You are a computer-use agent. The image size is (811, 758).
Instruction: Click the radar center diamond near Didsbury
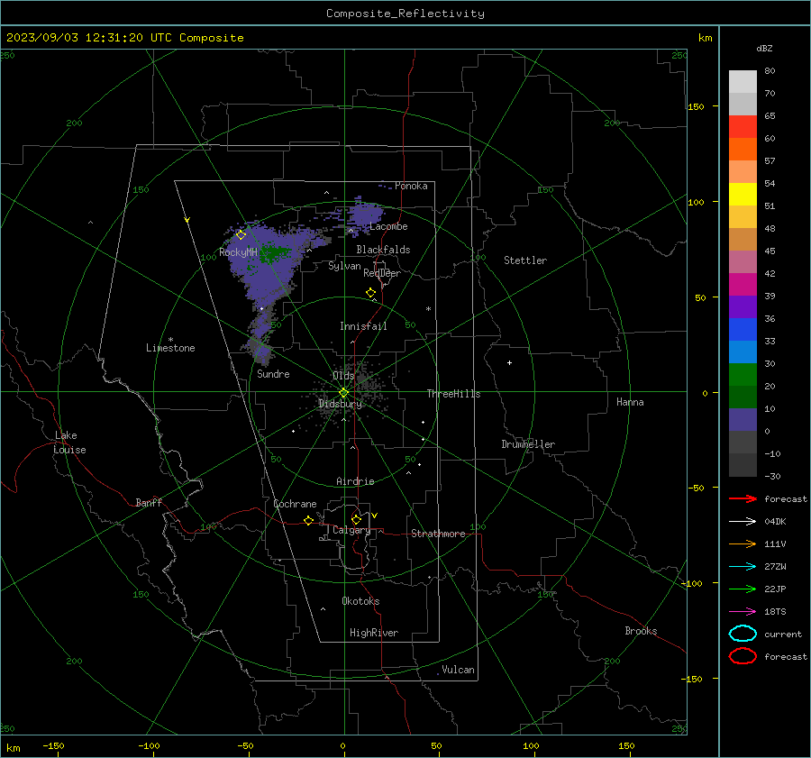(344, 392)
